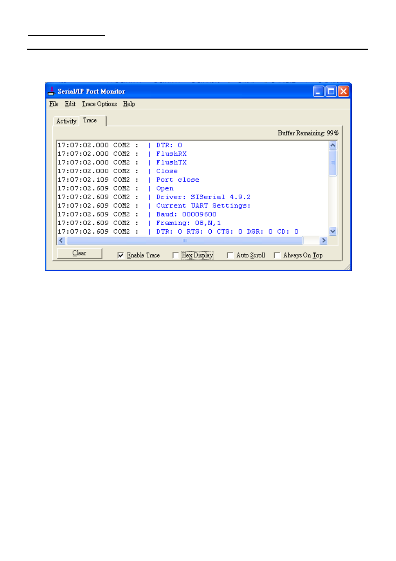The height and width of the screenshot is (561, 396).
Task: Click the Serial/IP Port Monitor title icon
Action: click(51, 91)
